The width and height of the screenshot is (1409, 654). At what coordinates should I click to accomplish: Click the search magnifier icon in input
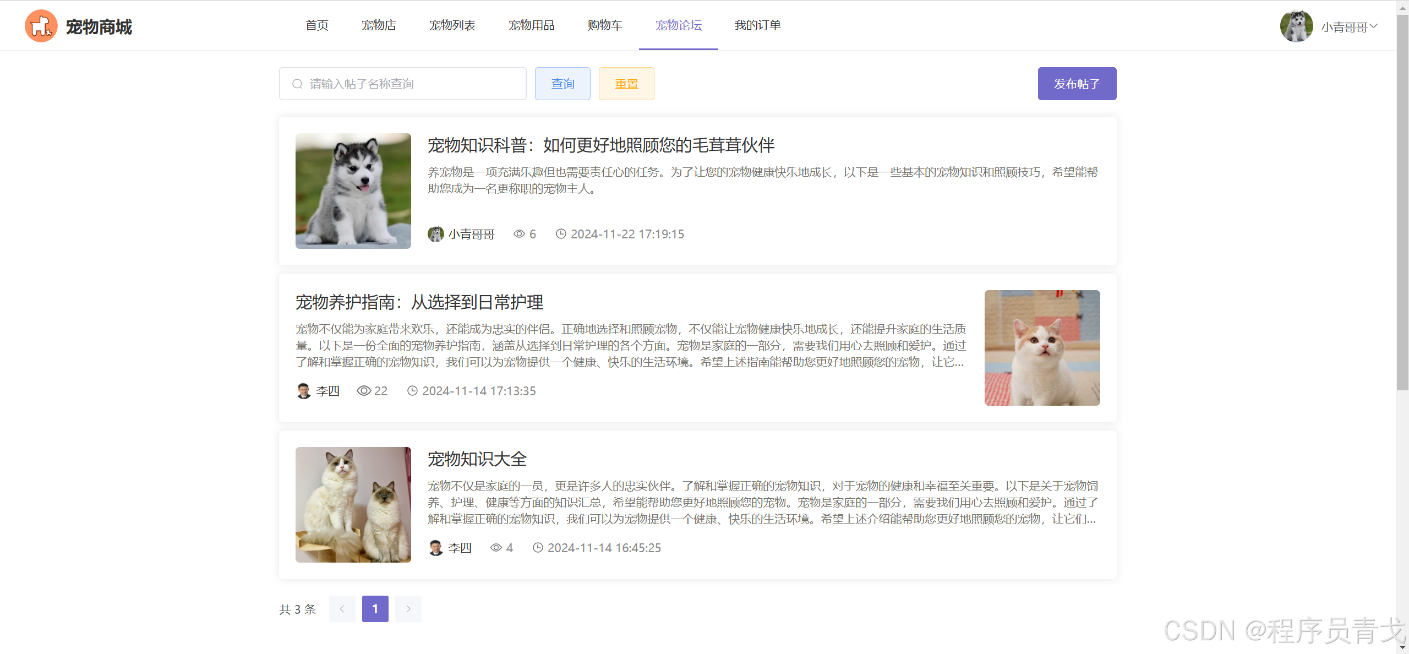coord(297,84)
